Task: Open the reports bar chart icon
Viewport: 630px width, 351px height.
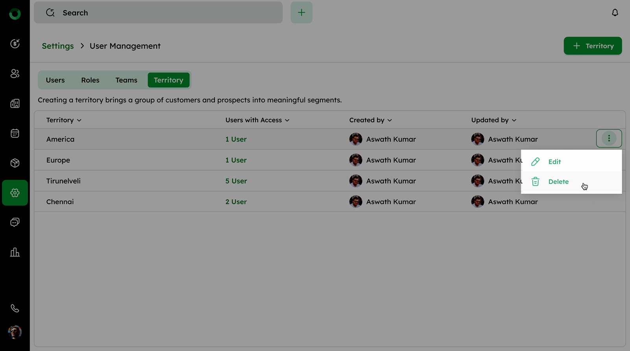Action: (15, 252)
